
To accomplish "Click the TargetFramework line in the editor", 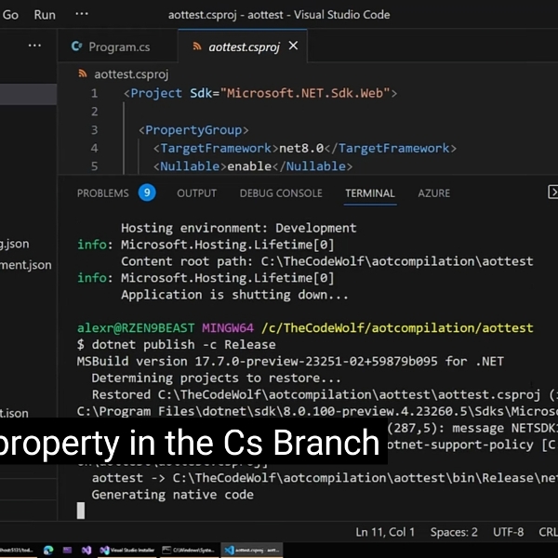I will pos(304,148).
